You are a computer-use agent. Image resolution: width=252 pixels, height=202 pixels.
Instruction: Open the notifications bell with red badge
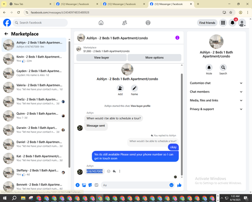click(x=232, y=23)
